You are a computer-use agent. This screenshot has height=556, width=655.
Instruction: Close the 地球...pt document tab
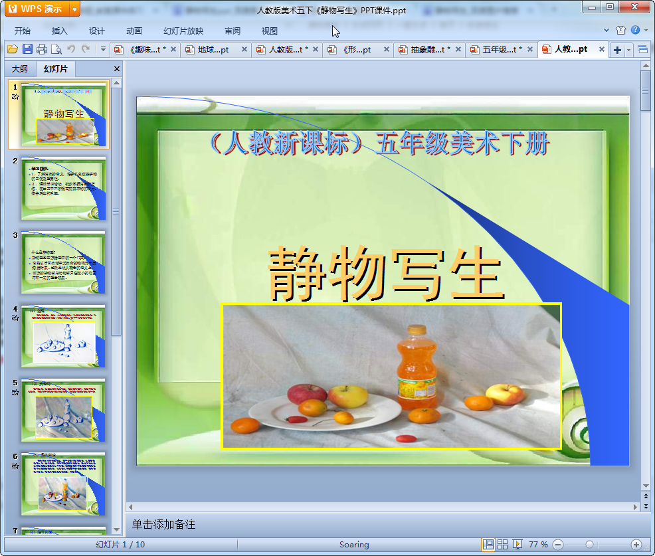click(244, 49)
